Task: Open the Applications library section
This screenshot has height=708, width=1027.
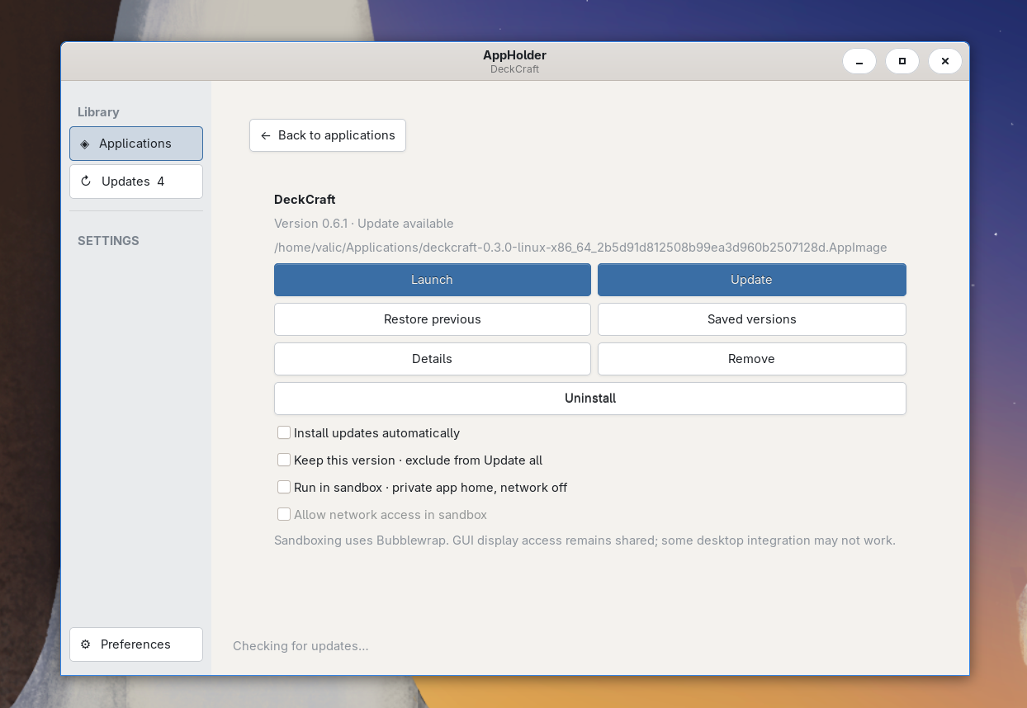Action: coord(136,144)
